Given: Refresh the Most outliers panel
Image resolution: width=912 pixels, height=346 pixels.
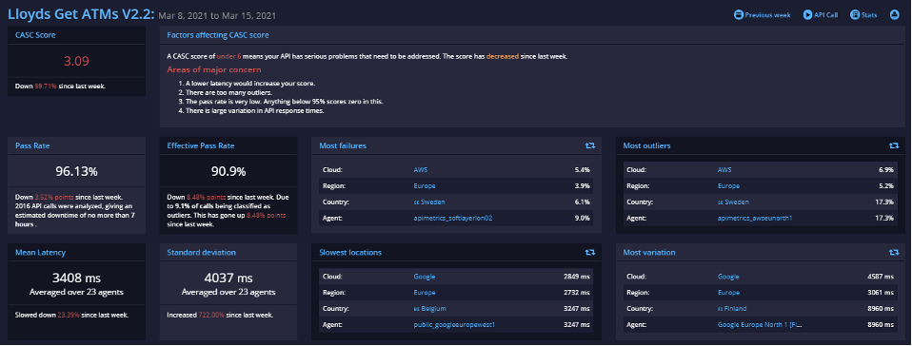Looking at the screenshot, I should click(x=894, y=145).
